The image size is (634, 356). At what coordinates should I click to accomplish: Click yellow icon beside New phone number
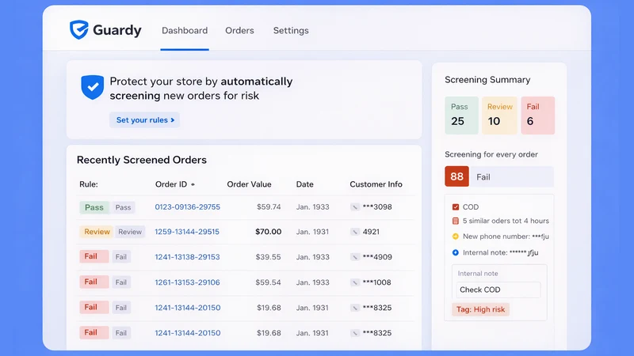[x=456, y=236]
